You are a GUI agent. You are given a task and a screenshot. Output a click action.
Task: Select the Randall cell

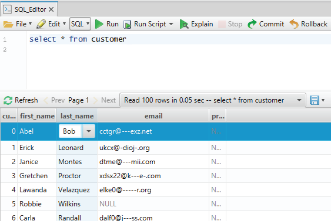click(x=77, y=216)
